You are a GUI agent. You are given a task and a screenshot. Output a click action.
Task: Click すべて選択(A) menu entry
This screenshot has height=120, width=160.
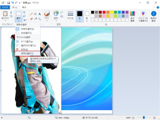point(27,42)
